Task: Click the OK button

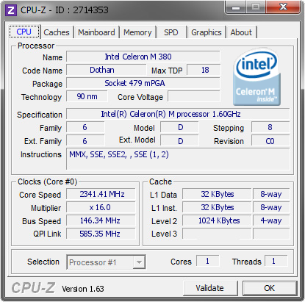Action: [x=270, y=288]
